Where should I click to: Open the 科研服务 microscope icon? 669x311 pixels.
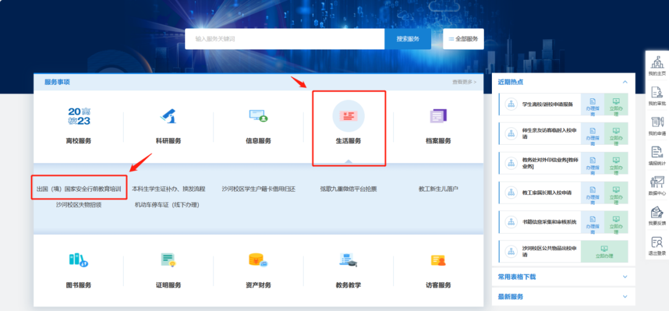point(168,116)
